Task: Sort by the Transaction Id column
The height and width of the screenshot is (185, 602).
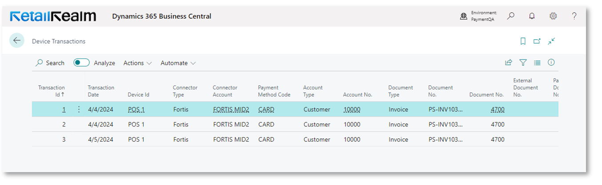Action: (52, 91)
